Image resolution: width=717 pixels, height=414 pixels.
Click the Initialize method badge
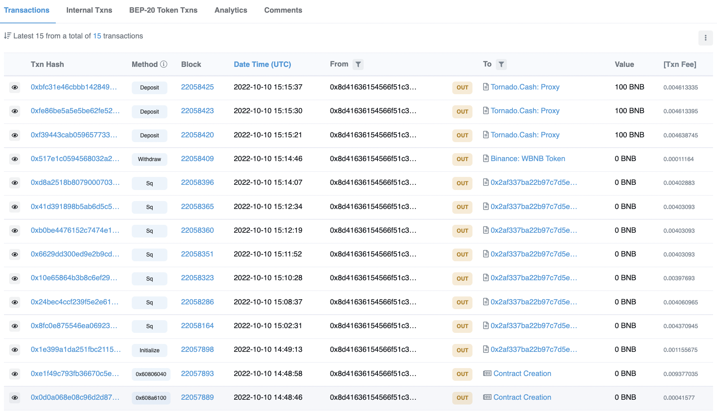150,350
